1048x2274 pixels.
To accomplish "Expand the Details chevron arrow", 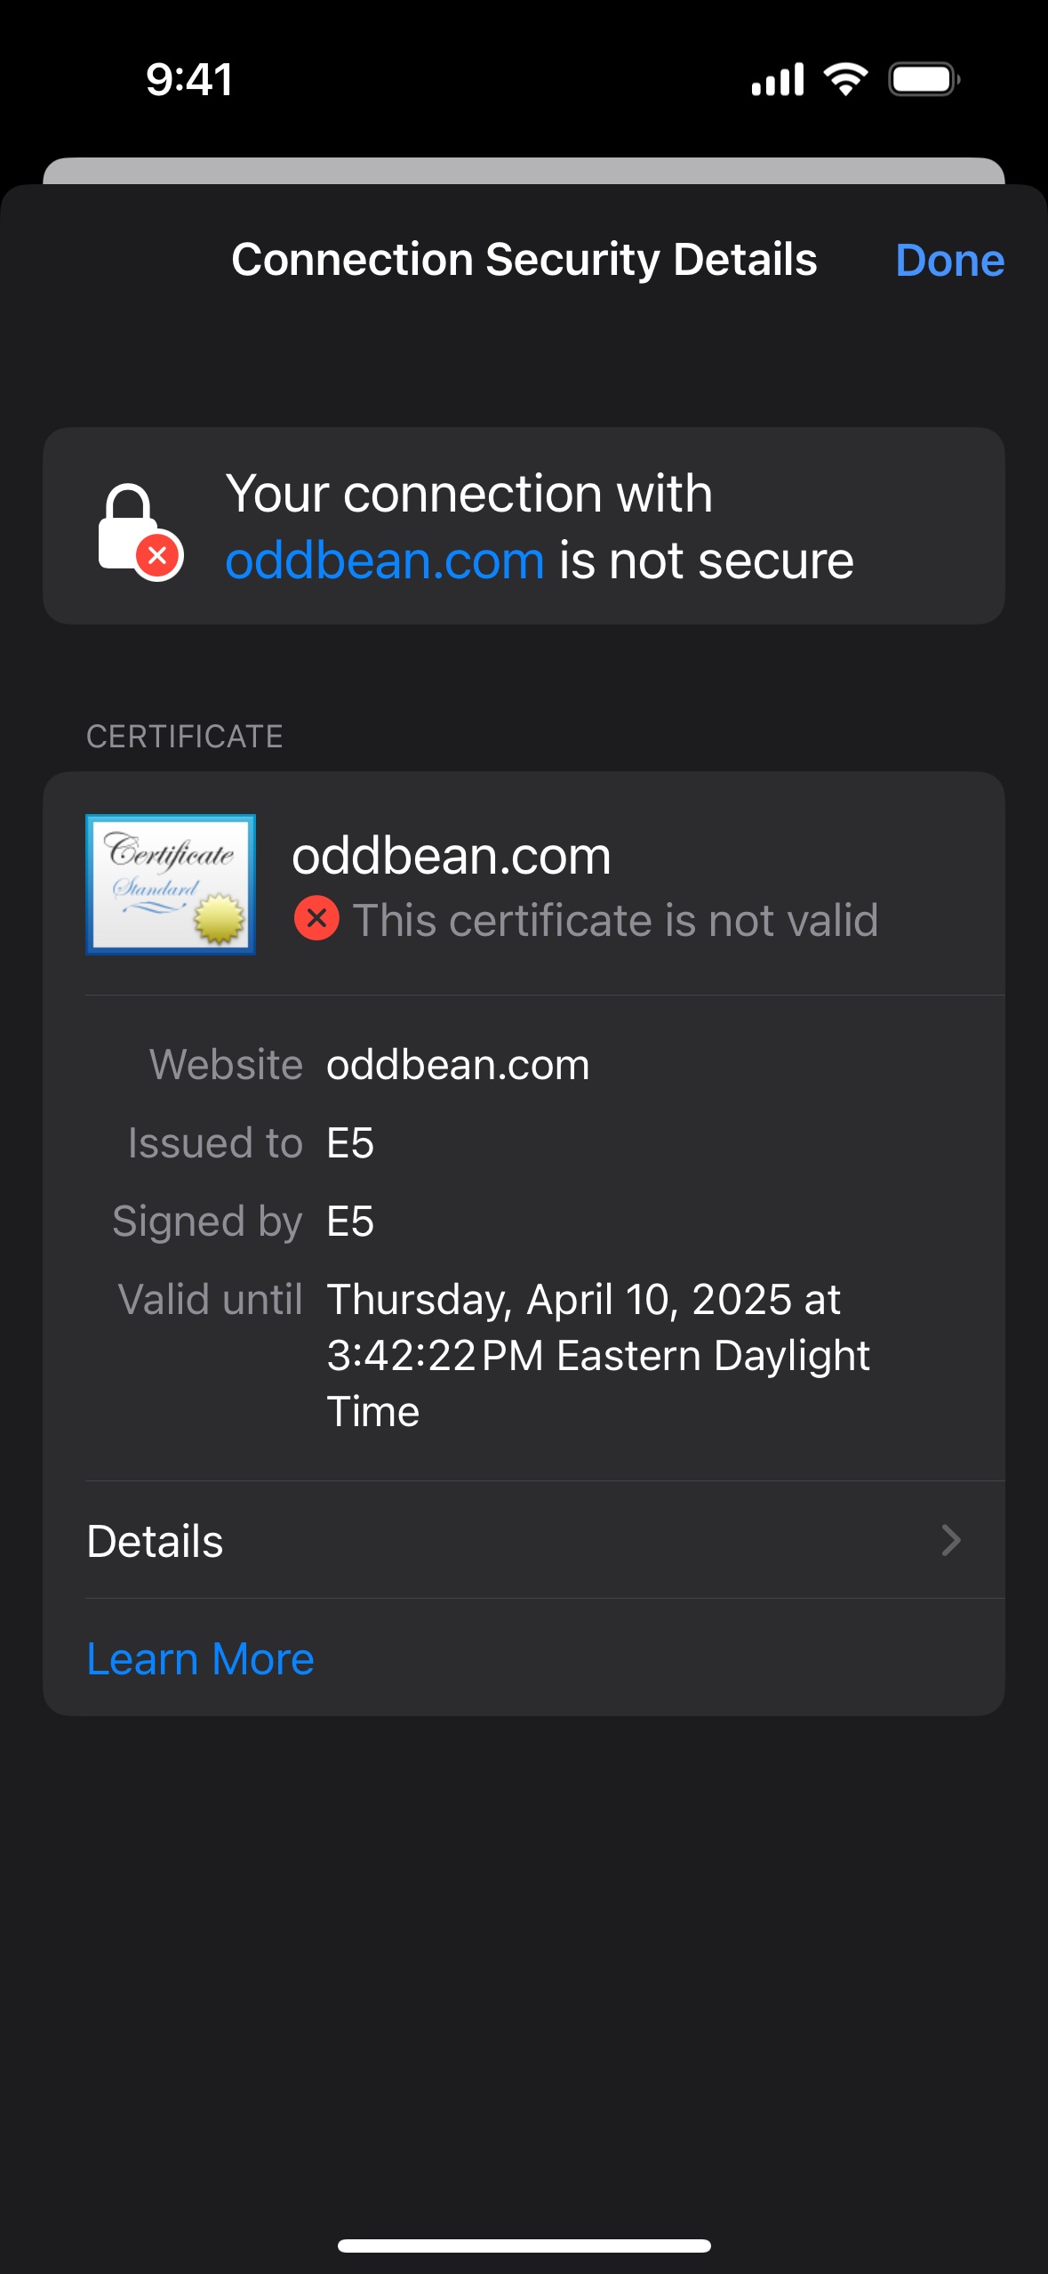I will (950, 1540).
